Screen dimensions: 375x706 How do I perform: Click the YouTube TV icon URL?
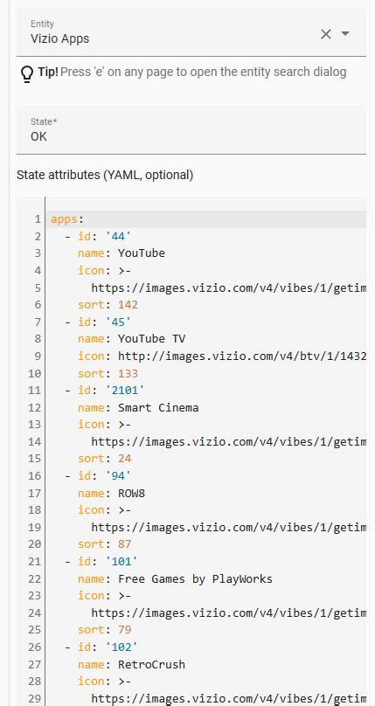coord(242,356)
